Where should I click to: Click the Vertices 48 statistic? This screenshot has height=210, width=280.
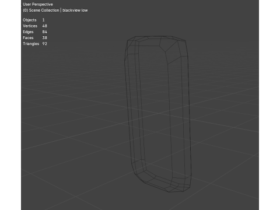pyautogui.click(x=35, y=26)
